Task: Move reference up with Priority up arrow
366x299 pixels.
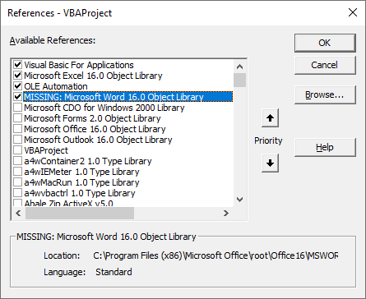Action: [270, 118]
